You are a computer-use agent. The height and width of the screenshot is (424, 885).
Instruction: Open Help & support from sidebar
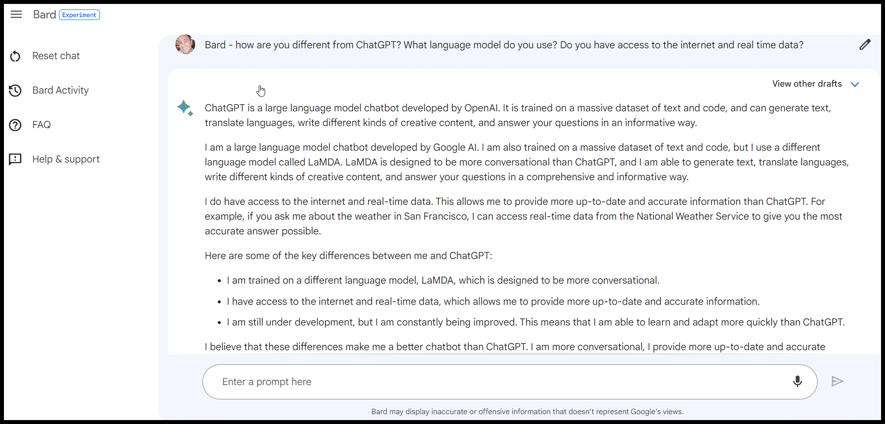tap(66, 160)
